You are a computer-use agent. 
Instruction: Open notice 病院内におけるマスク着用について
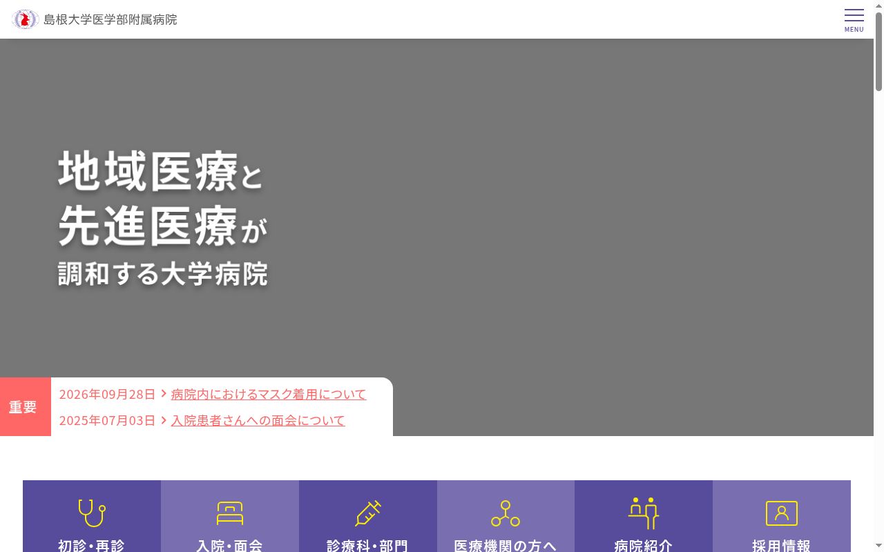tap(269, 394)
